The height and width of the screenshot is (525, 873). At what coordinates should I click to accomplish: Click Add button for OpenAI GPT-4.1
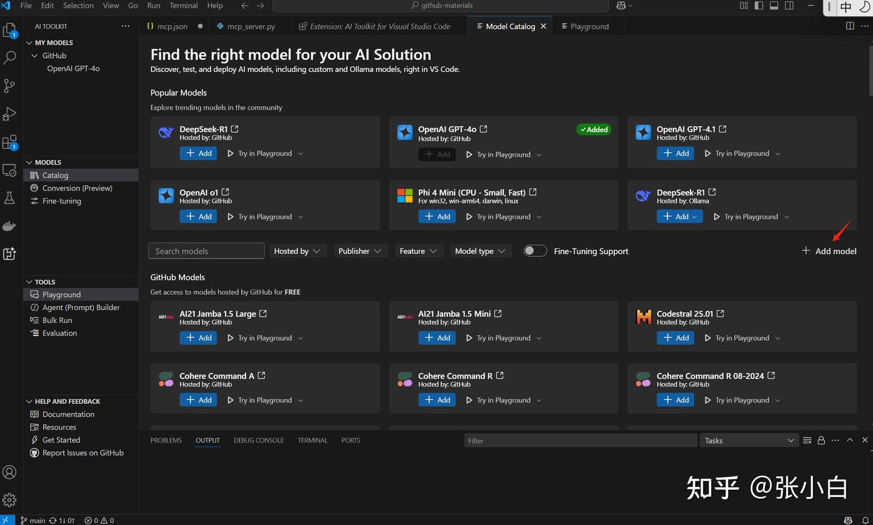(675, 153)
